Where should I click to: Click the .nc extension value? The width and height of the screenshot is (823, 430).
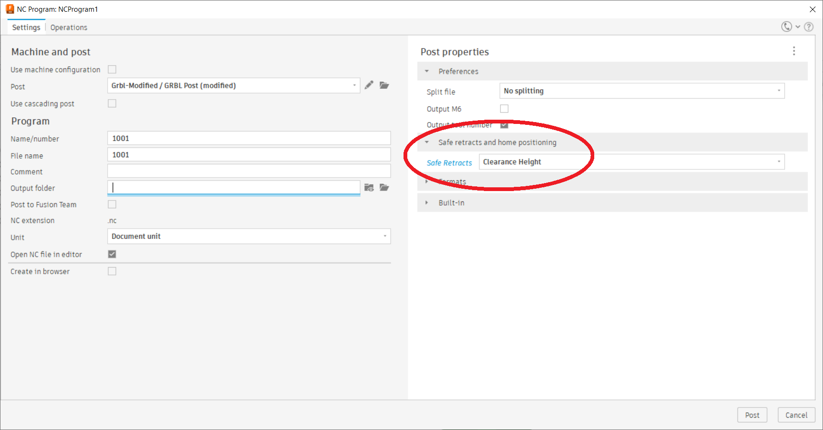112,221
